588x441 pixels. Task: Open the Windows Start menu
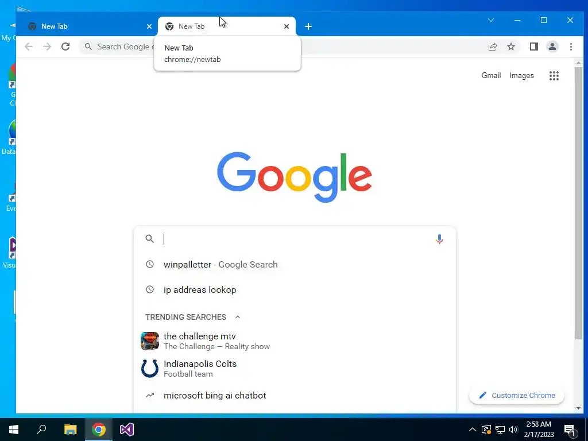[x=14, y=430]
